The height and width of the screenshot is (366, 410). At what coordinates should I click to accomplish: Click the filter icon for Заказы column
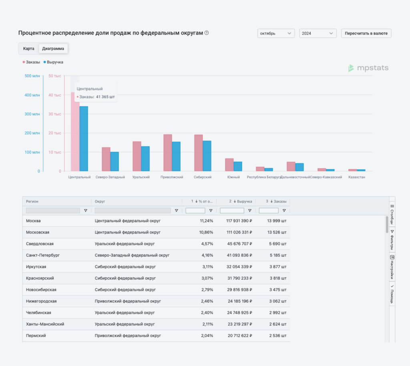[x=284, y=210]
